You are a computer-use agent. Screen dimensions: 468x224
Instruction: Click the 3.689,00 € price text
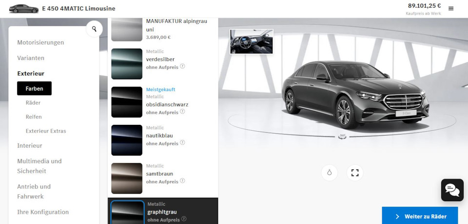point(158,37)
